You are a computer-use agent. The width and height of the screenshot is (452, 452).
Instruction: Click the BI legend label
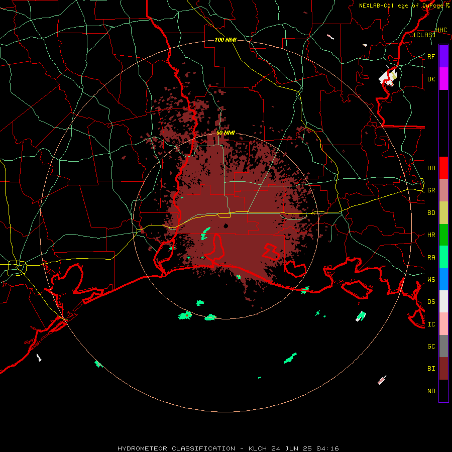[431, 369]
